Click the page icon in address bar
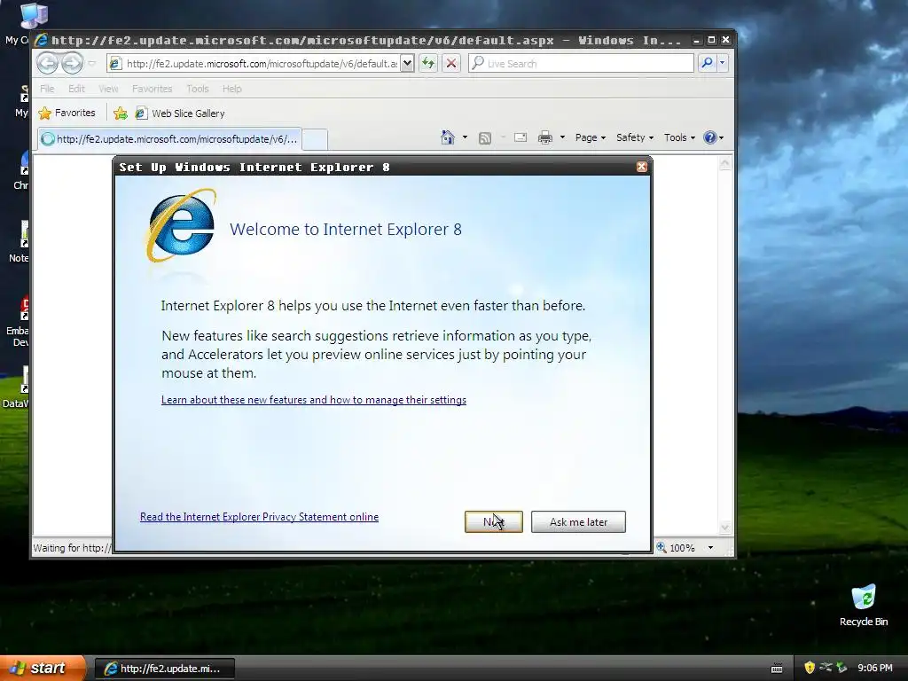The height and width of the screenshot is (681, 908). (x=115, y=63)
